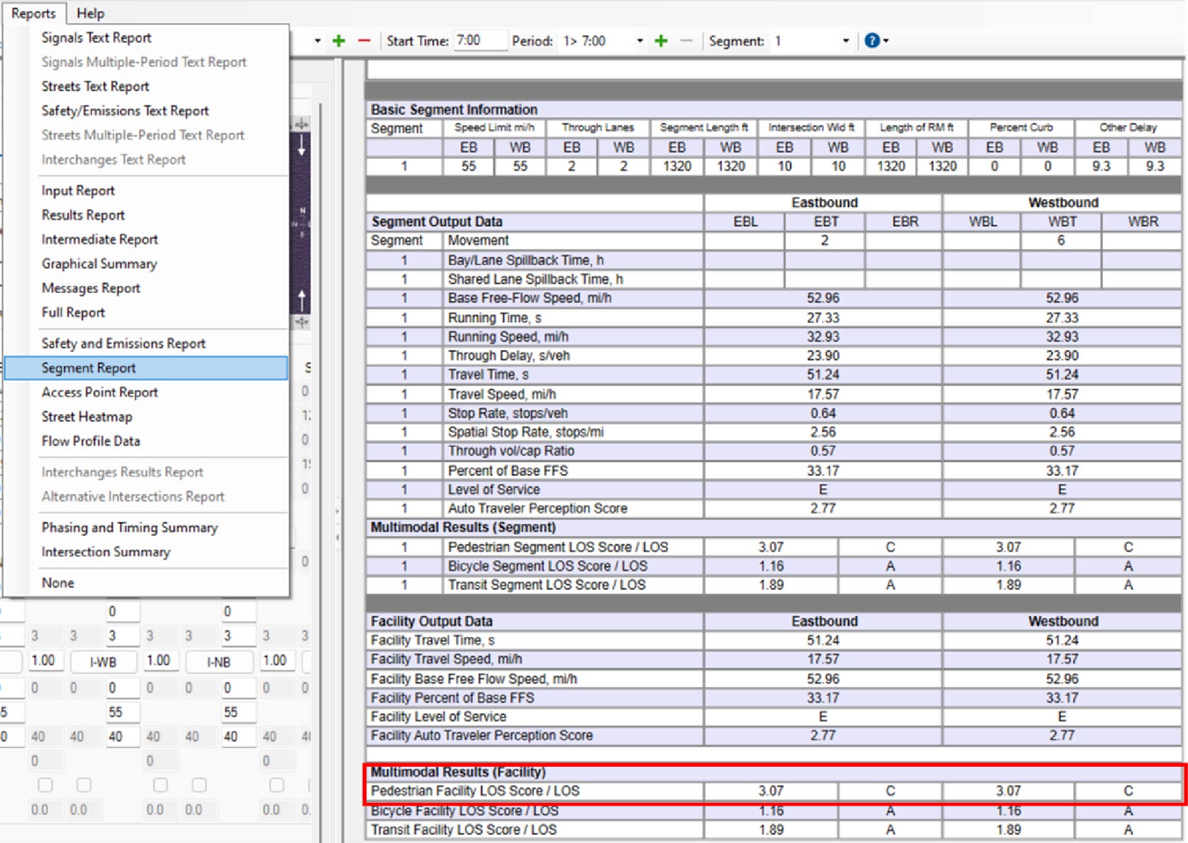Image resolution: width=1188 pixels, height=843 pixels.
Task: Click the green plus icon left of Start Time
Action: [339, 41]
